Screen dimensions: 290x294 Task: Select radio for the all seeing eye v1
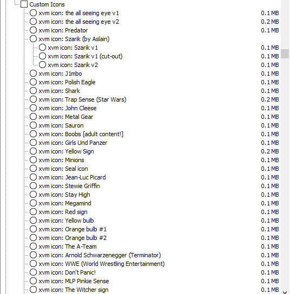tap(33, 13)
